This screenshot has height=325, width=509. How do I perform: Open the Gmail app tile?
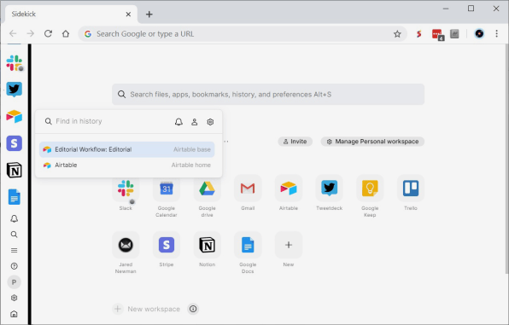tap(248, 189)
